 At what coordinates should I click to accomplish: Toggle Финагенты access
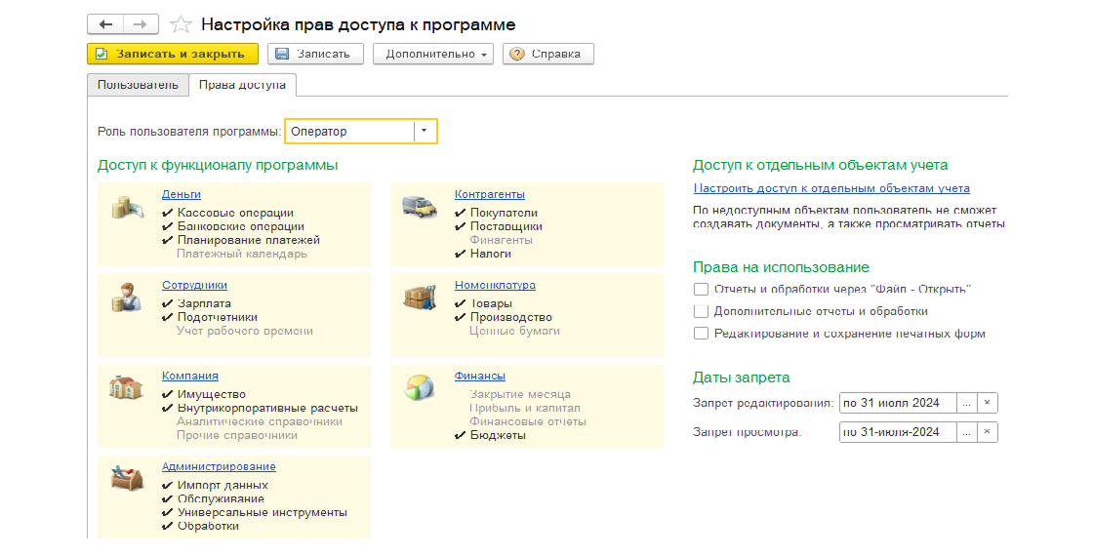(502, 240)
